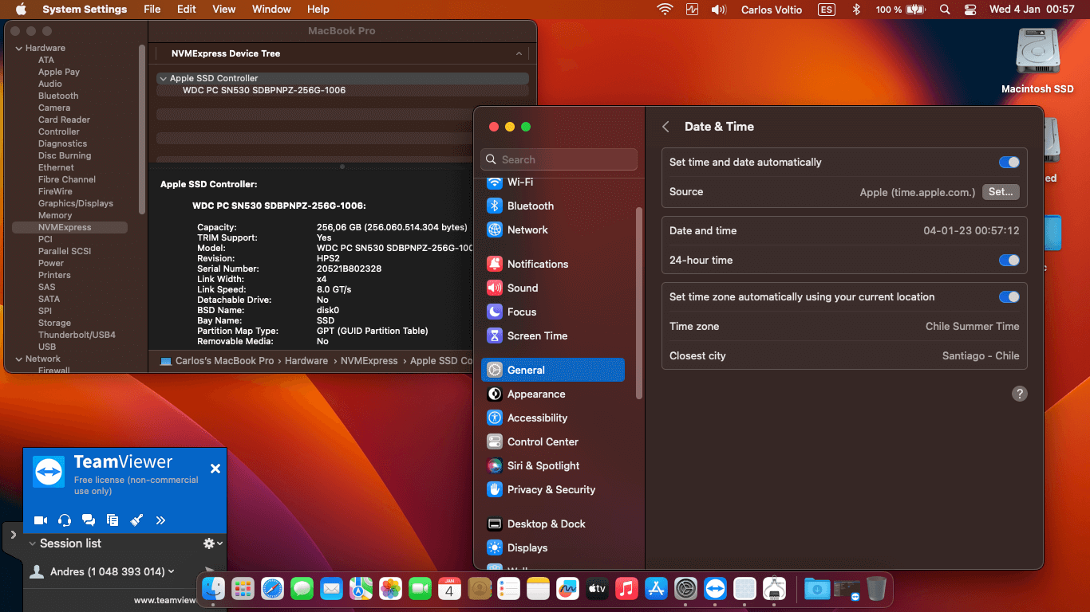Go back from Date & Time

[665, 127]
